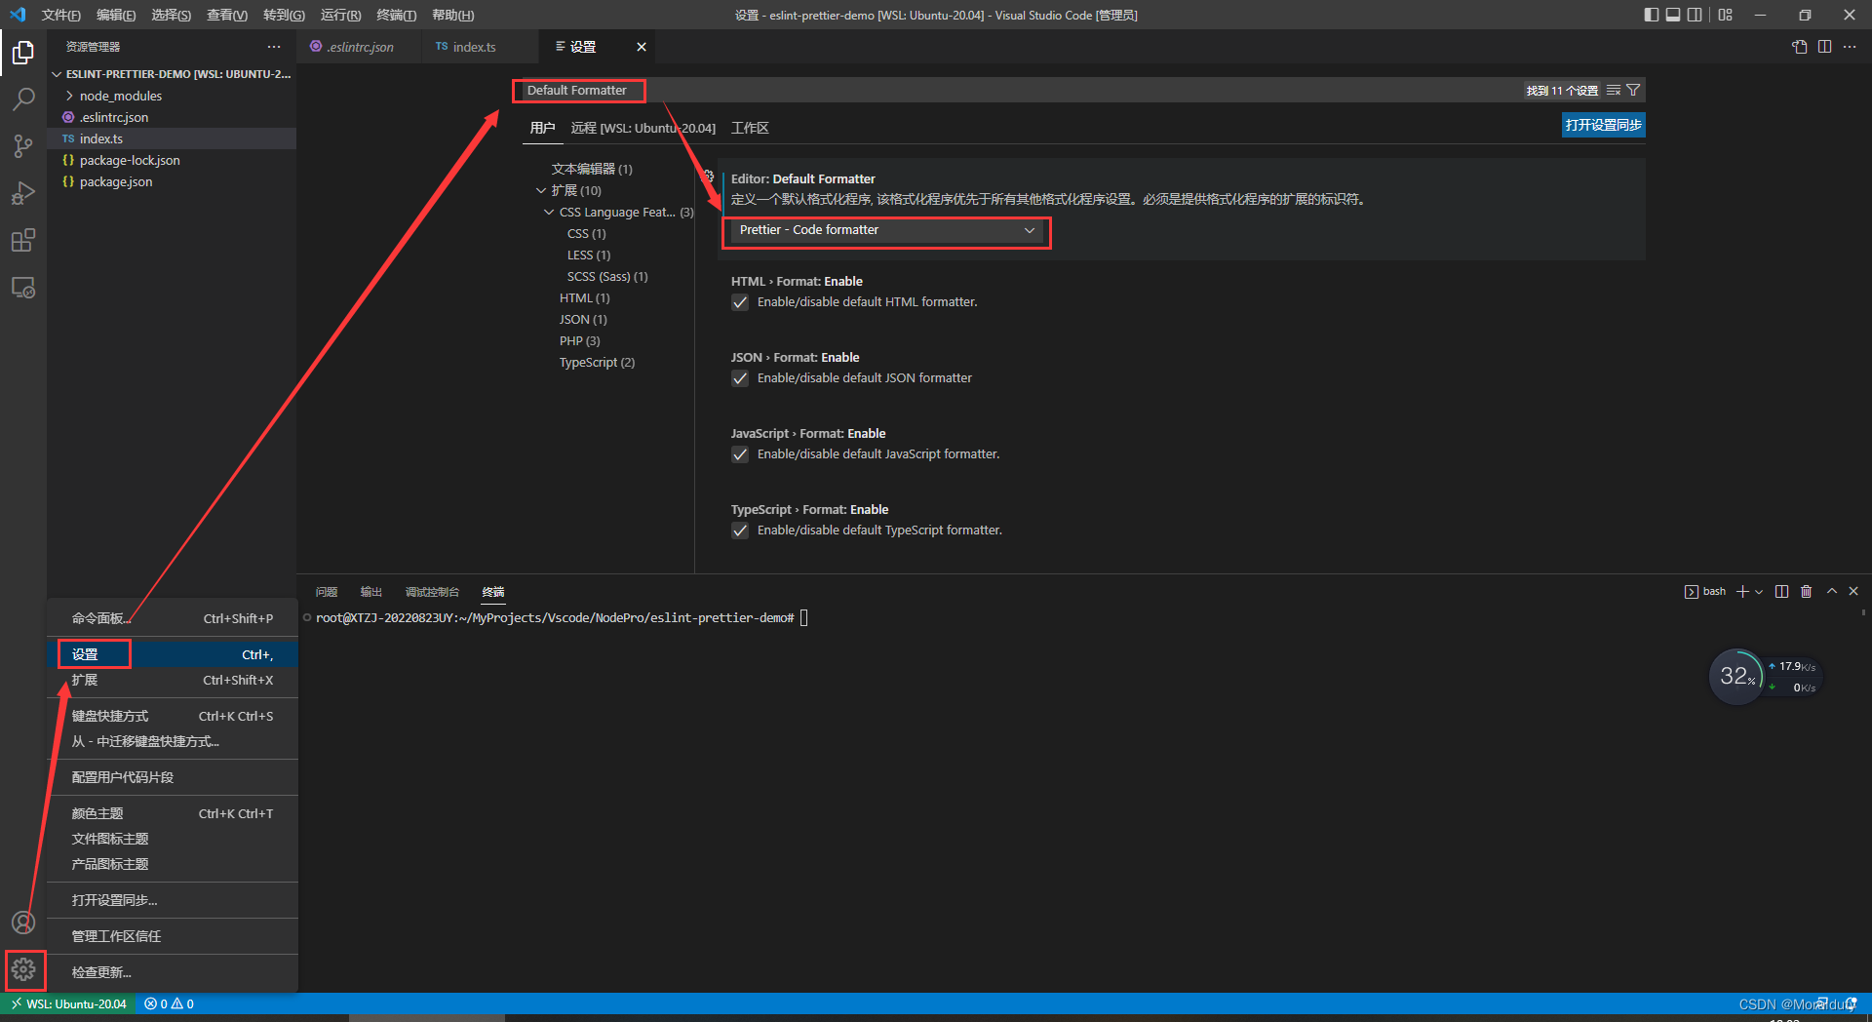Split the editor to the right
1872x1022 pixels.
(x=1824, y=46)
